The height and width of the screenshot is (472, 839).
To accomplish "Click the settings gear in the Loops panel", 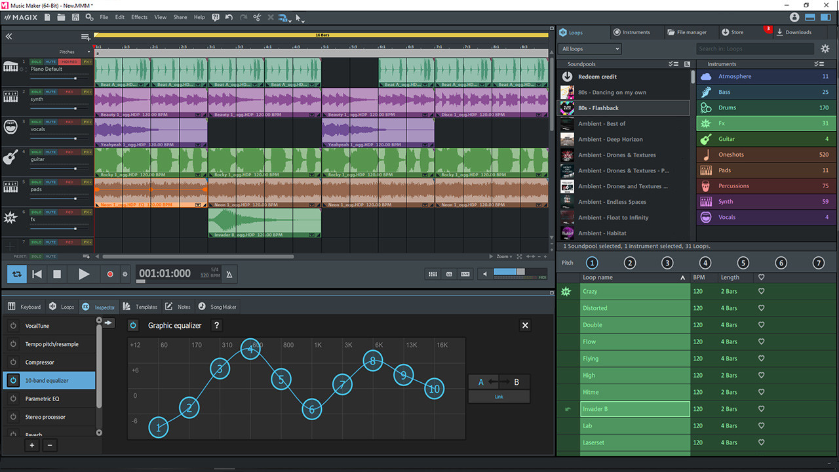I will point(825,49).
